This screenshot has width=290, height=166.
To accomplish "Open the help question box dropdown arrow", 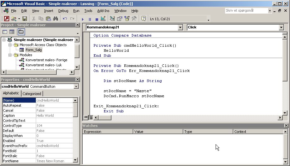I will pyautogui.click(x=270, y=11).
